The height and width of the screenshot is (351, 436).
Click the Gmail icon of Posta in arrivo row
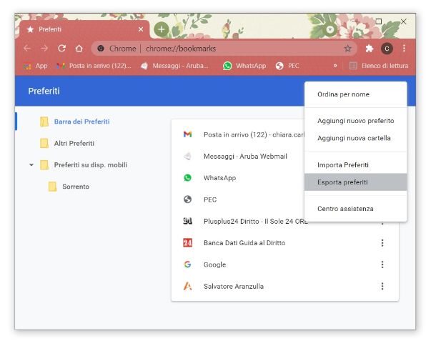[188, 134]
